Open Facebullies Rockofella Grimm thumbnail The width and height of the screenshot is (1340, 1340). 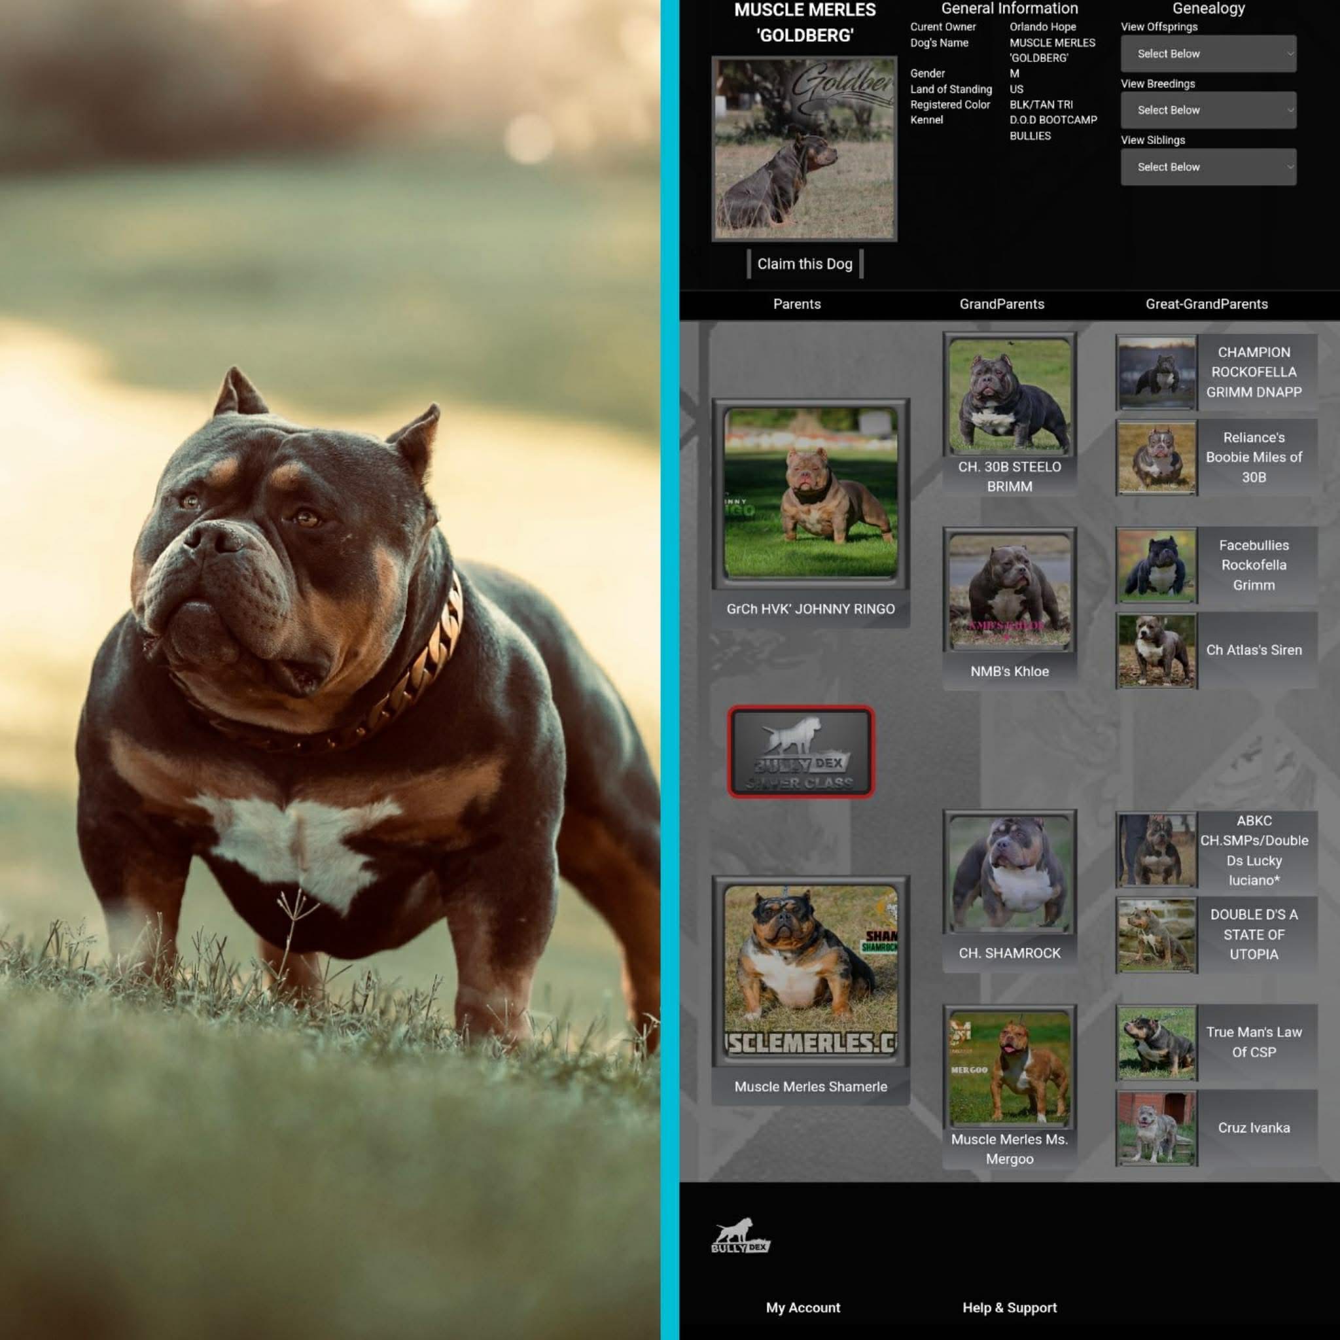(x=1157, y=565)
